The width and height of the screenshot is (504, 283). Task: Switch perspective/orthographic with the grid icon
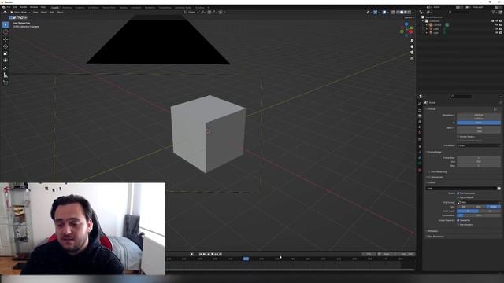coord(412,58)
